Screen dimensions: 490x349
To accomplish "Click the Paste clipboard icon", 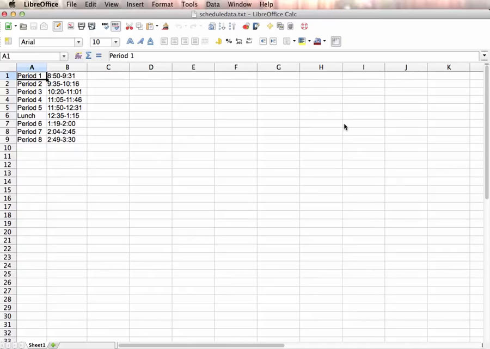I will (150, 26).
